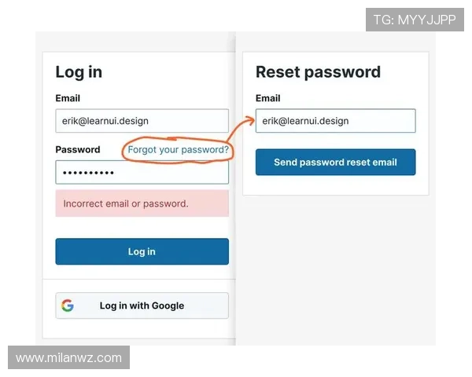
Task: Click the email field under Reset password
Action: coord(335,121)
